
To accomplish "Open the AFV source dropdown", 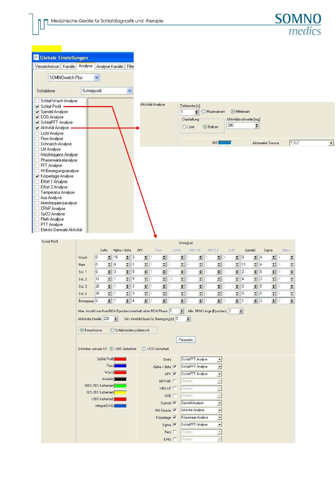I will click(x=220, y=374).
